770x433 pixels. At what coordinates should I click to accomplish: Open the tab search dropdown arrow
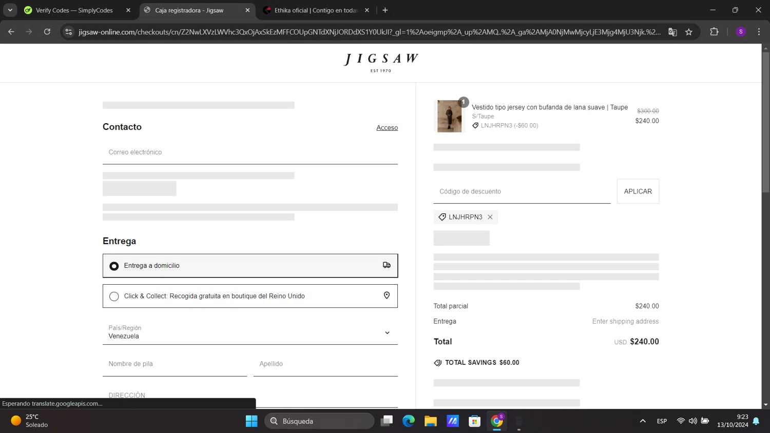[x=10, y=10]
